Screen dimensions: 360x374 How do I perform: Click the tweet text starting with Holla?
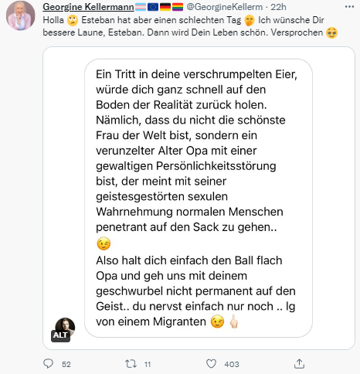click(190, 26)
